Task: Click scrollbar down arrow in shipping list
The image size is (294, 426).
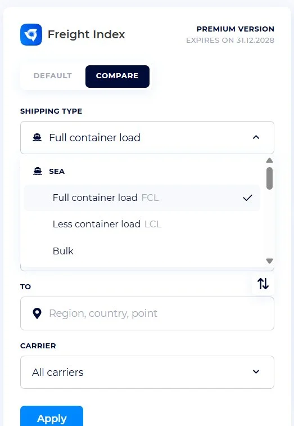Action: point(269,261)
